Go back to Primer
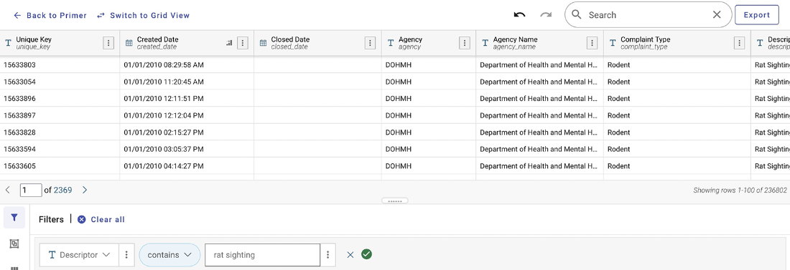The width and height of the screenshot is (790, 270). click(x=50, y=16)
